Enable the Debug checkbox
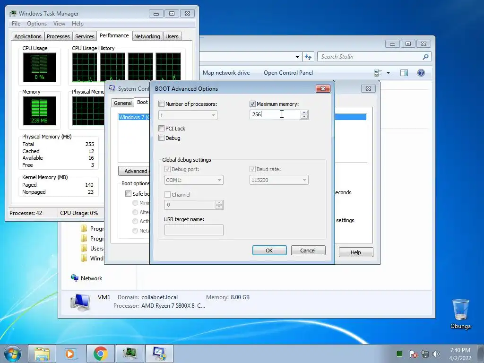The width and height of the screenshot is (484, 363). tap(161, 138)
